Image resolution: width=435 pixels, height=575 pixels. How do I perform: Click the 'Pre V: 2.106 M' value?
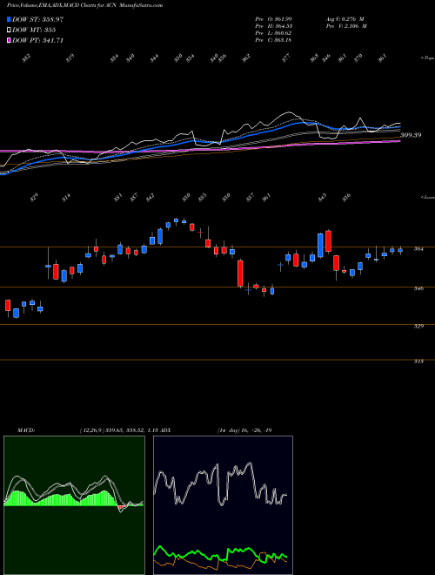[346, 26]
